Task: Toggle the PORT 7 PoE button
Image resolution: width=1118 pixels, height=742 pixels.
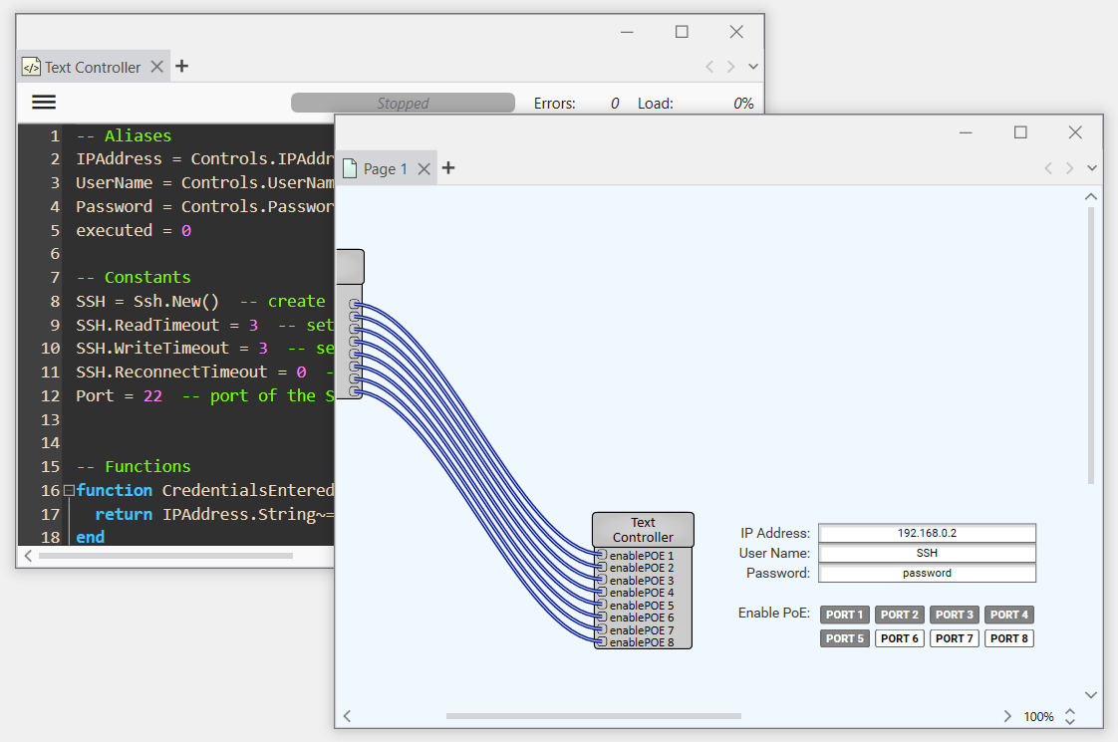Action: tap(955, 638)
